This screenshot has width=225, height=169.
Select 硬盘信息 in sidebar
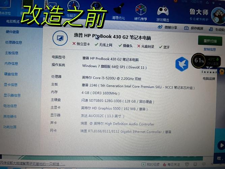(x=11, y=74)
